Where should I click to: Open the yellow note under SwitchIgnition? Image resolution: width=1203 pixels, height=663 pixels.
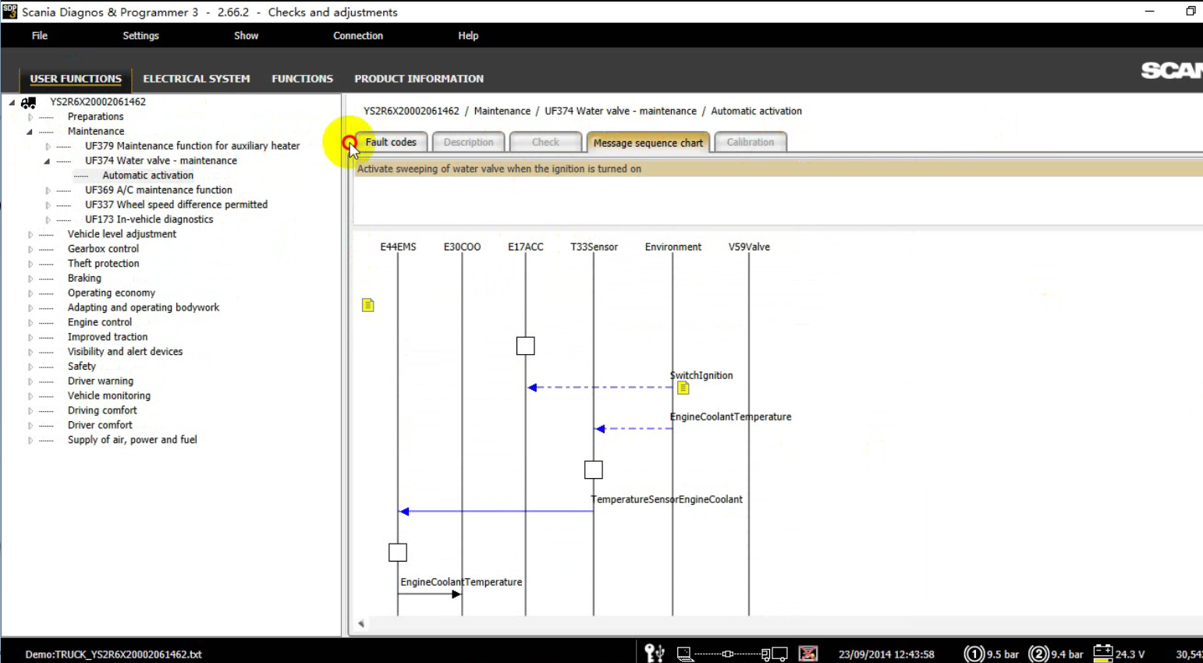click(x=683, y=388)
